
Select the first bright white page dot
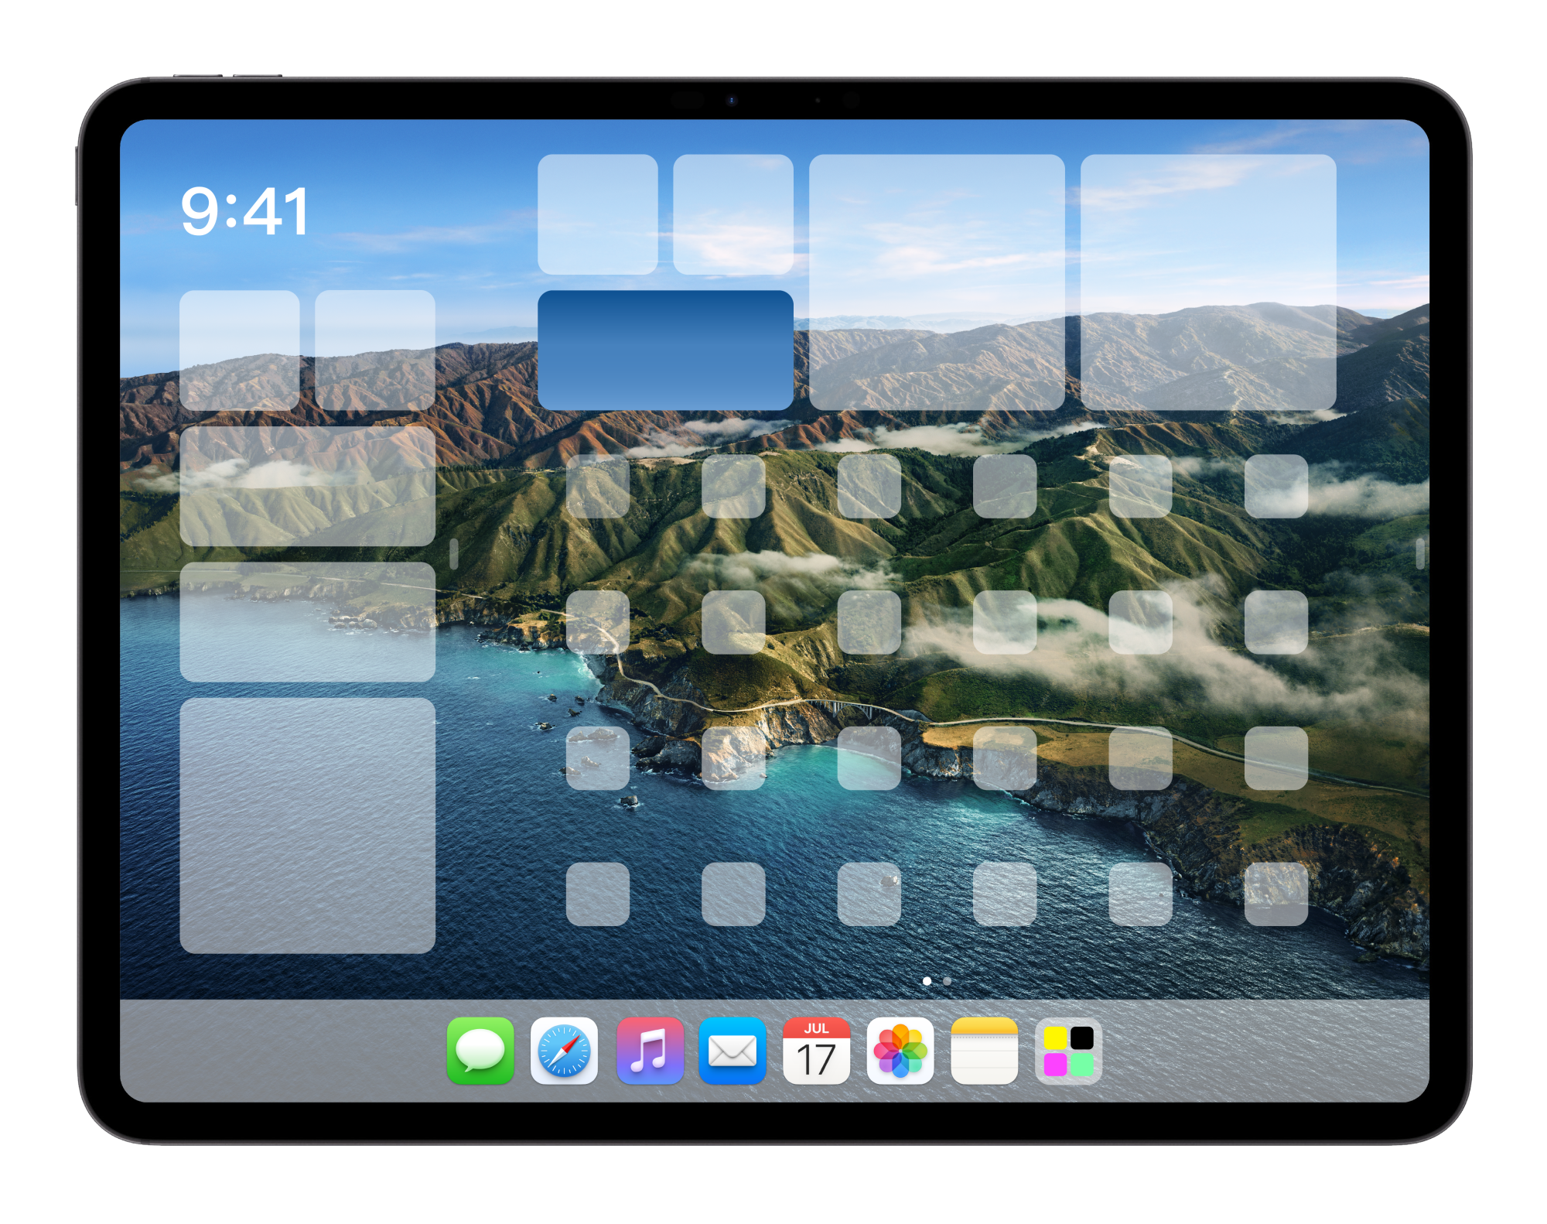tap(927, 981)
